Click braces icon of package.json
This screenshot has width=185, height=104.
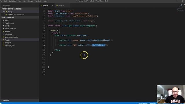(3, 46)
